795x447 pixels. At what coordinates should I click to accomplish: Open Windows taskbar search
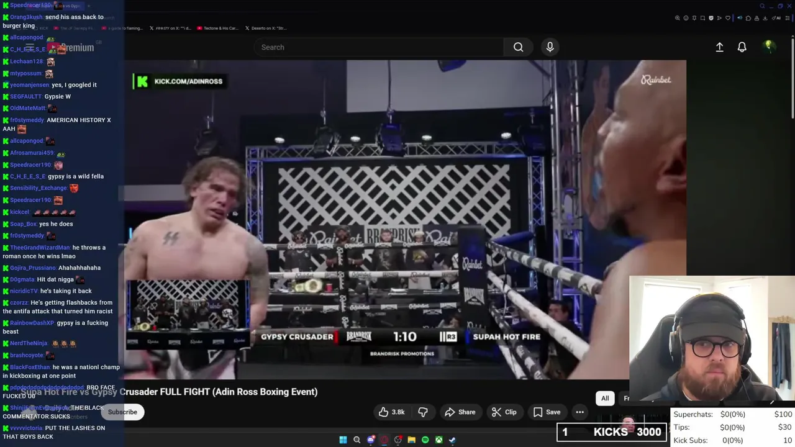point(357,440)
